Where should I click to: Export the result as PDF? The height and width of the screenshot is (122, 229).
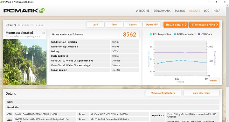click(152, 25)
